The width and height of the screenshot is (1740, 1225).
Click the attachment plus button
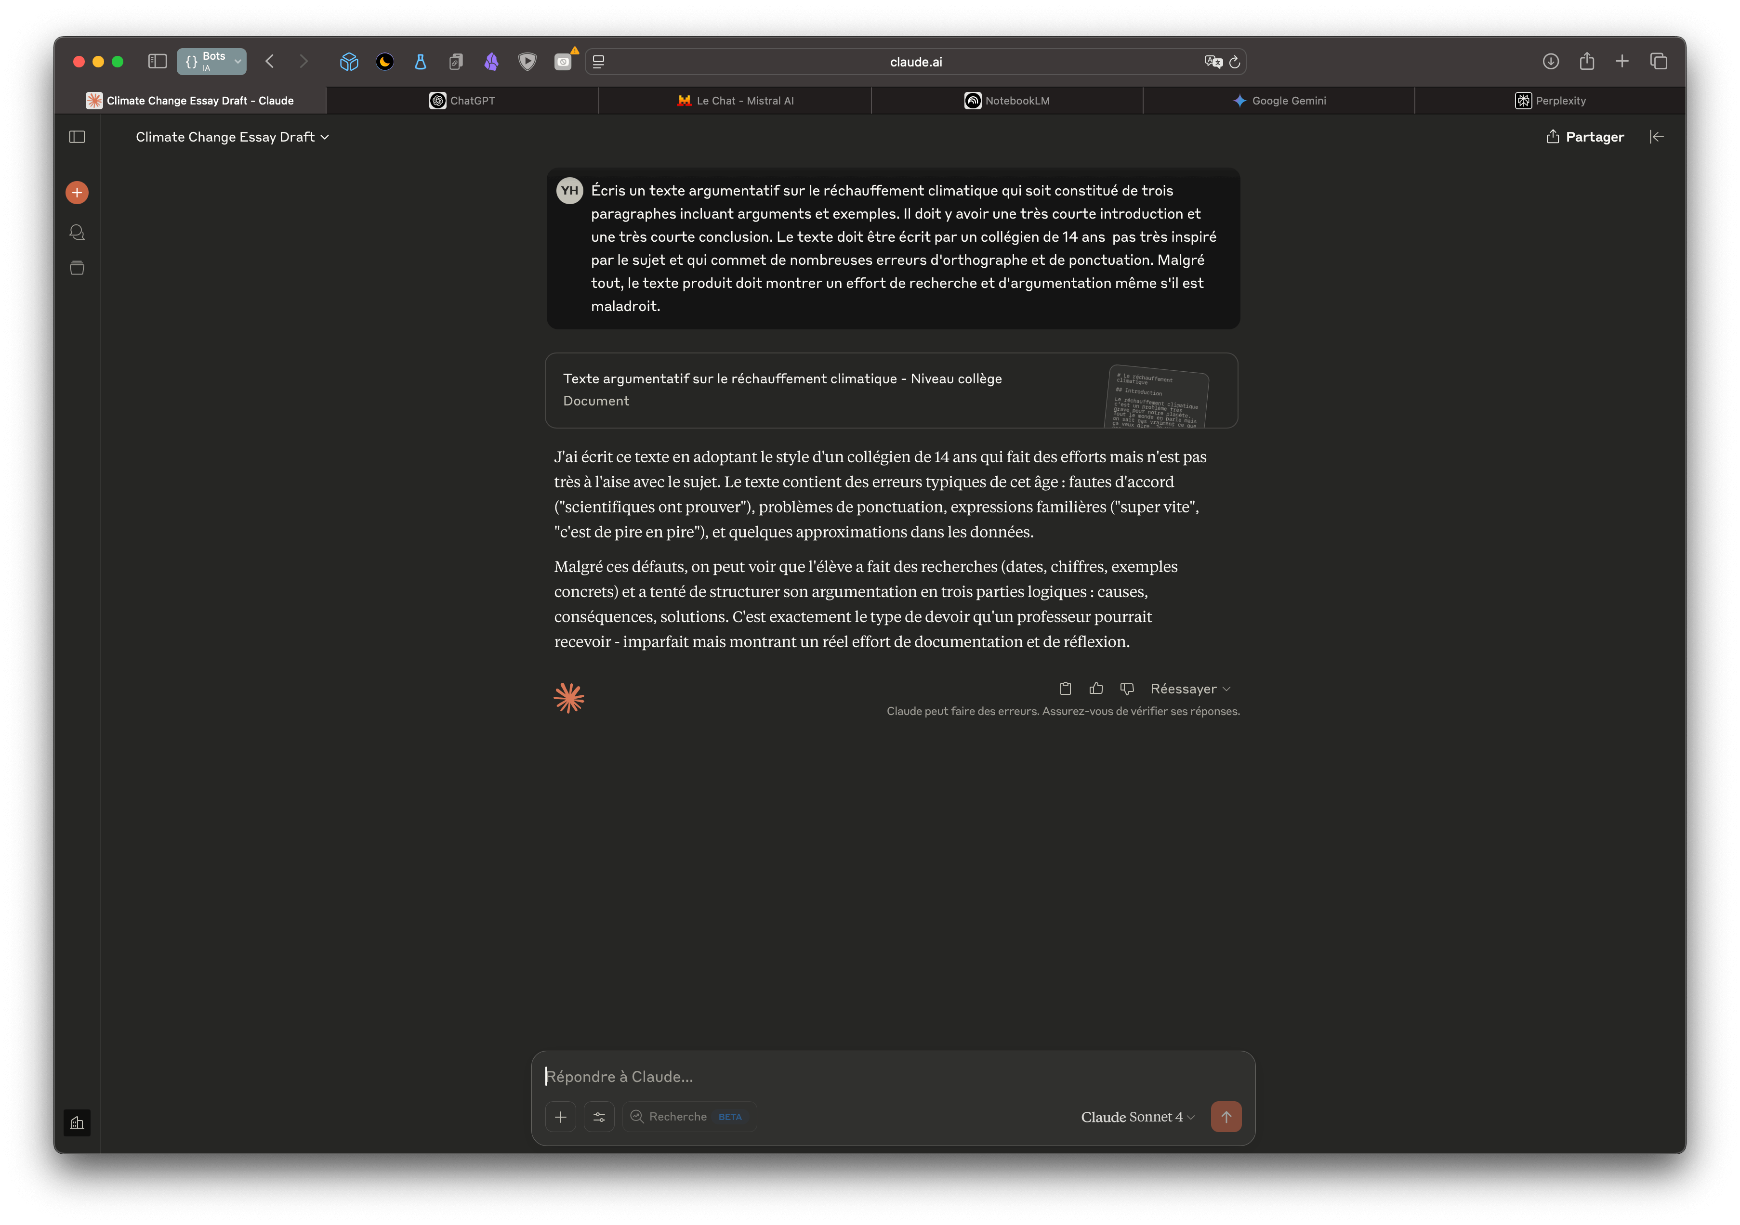tap(561, 1117)
